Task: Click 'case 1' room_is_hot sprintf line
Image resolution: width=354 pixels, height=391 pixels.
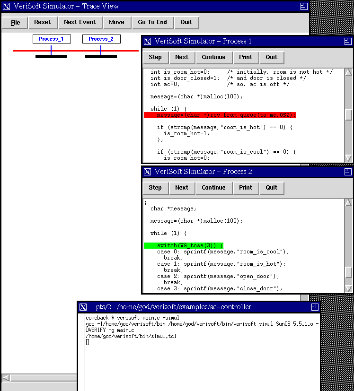Action: [x=221, y=264]
